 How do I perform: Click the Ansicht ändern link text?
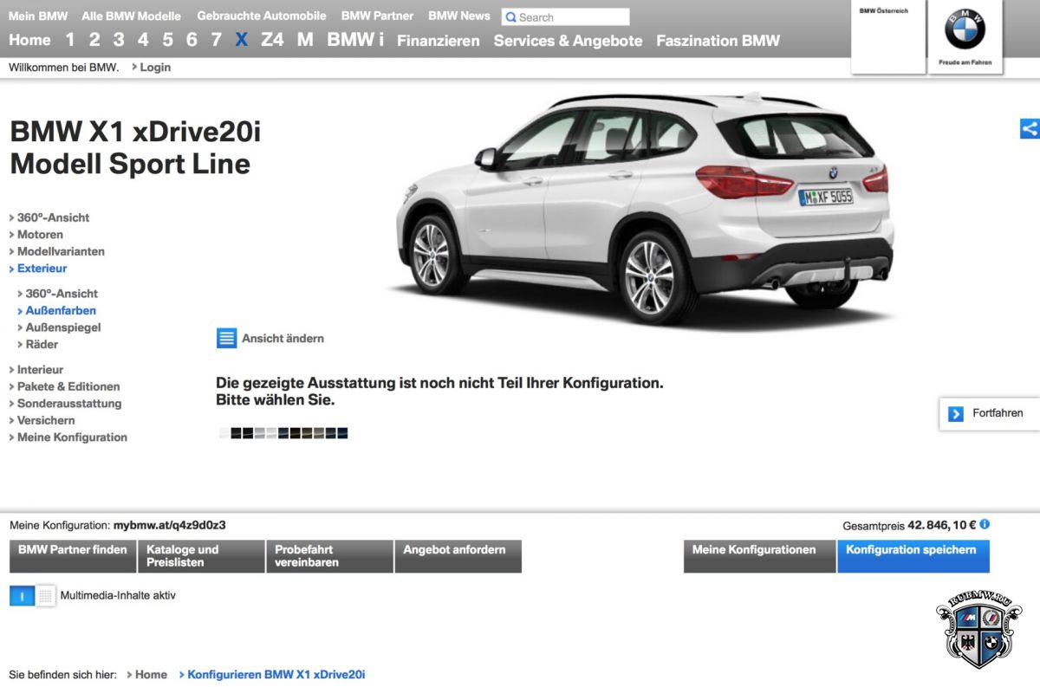click(283, 339)
